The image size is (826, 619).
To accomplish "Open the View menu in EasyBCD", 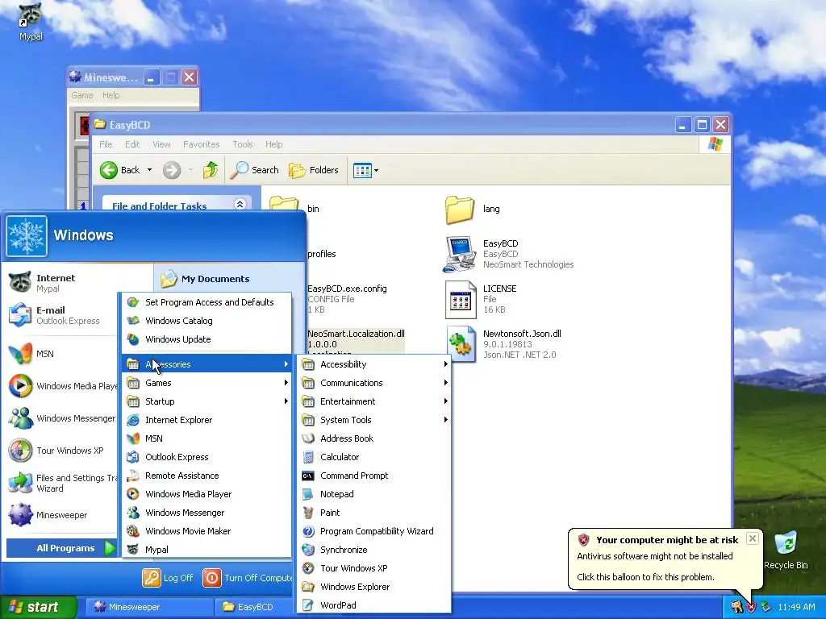I will (161, 144).
